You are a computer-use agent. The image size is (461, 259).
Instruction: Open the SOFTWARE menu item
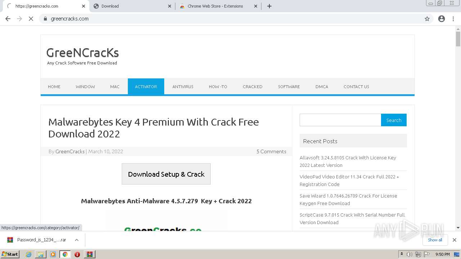point(289,87)
